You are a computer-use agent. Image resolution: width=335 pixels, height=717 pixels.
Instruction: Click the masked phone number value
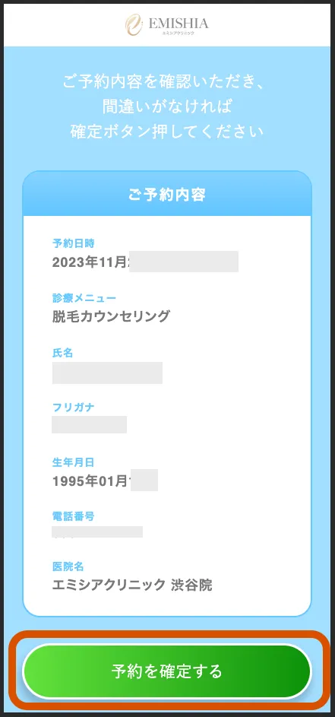coord(97,532)
